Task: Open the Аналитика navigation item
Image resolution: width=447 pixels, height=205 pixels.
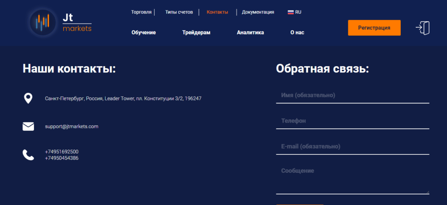Action: pyautogui.click(x=250, y=32)
